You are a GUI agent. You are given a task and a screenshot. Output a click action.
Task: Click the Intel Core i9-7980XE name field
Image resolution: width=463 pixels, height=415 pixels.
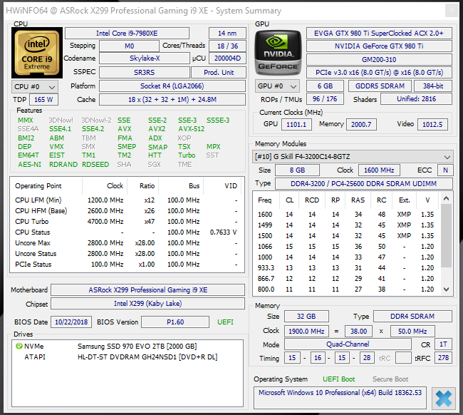(127, 33)
